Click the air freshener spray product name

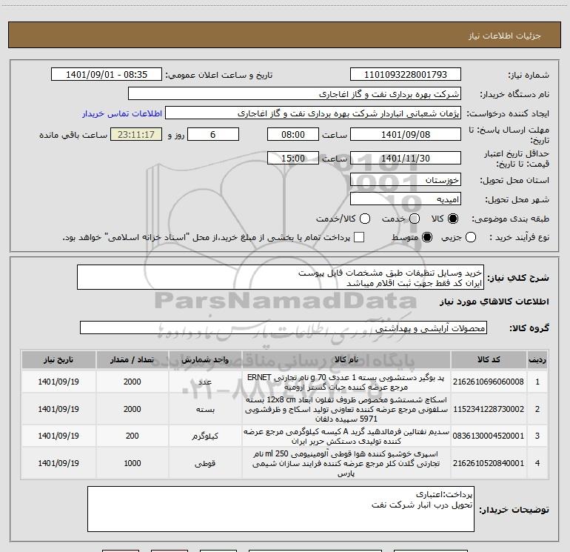(x=346, y=463)
